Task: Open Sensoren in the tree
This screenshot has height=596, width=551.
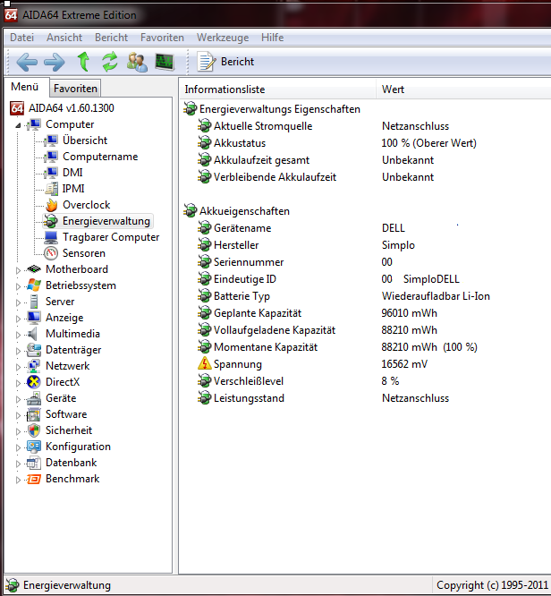Action: point(85,253)
